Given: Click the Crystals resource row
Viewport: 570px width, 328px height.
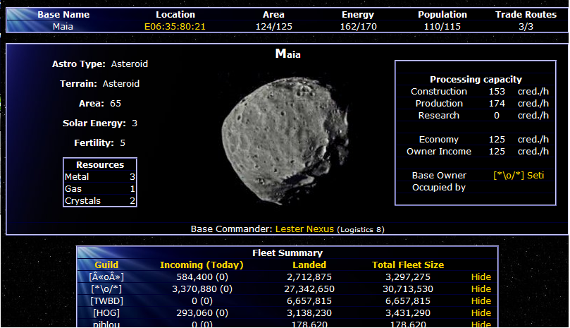Looking at the screenshot, I should [100, 200].
